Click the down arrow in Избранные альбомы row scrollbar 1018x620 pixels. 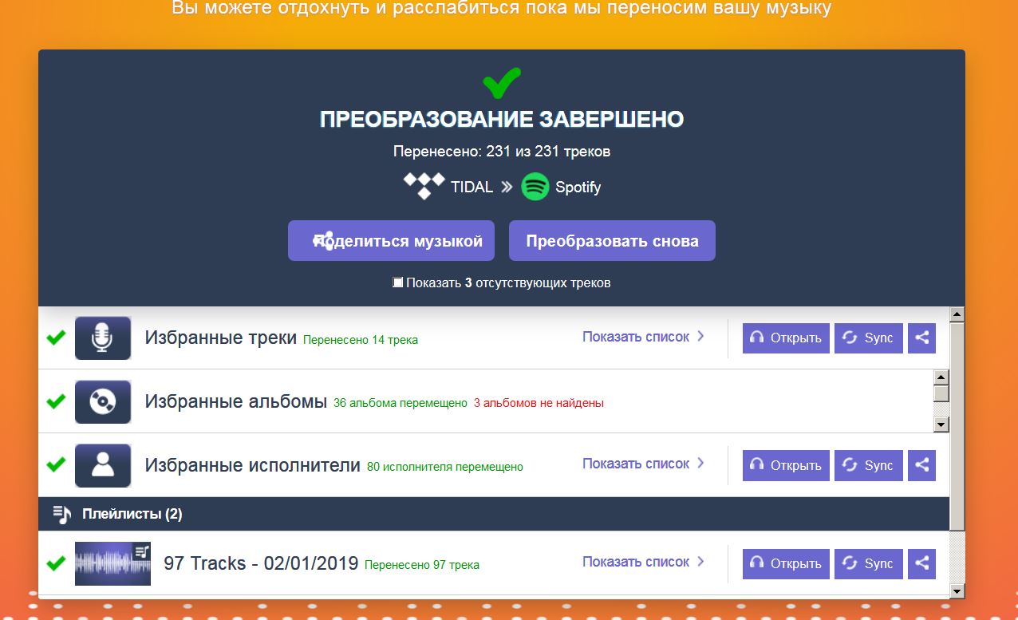(x=941, y=425)
